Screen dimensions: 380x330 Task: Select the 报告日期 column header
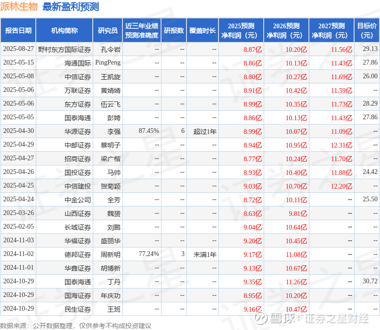(18, 30)
